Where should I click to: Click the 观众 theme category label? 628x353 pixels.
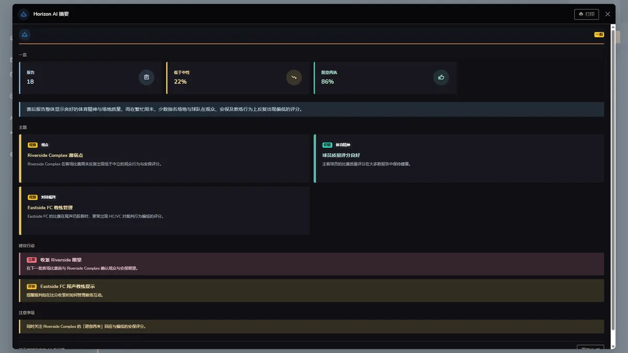tap(44, 145)
